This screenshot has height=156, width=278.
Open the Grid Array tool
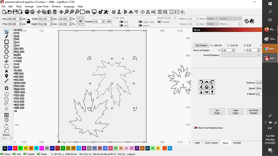(x=6, y=115)
